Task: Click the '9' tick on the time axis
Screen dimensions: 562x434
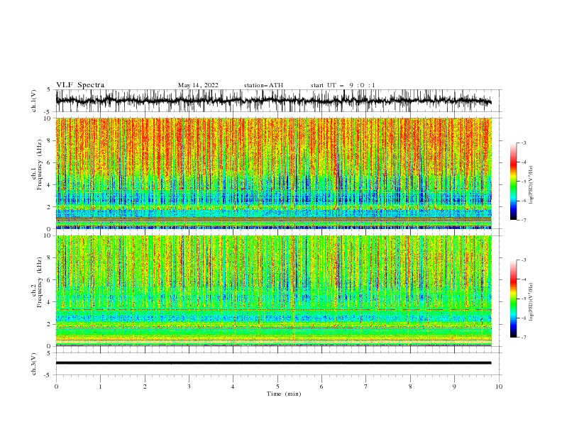Action: point(454,386)
